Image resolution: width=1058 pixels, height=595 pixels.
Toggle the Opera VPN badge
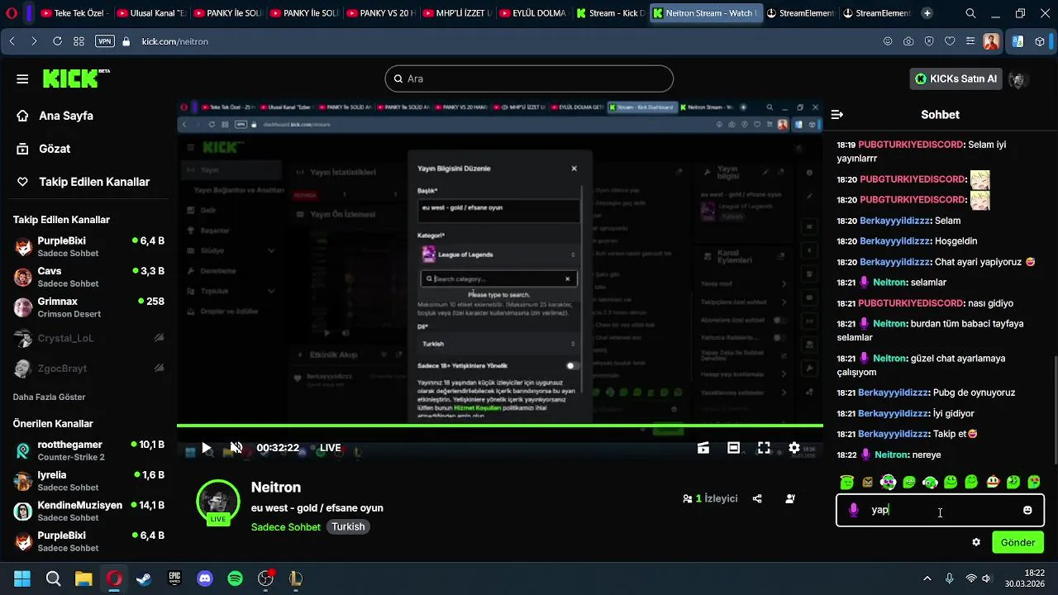click(x=104, y=41)
